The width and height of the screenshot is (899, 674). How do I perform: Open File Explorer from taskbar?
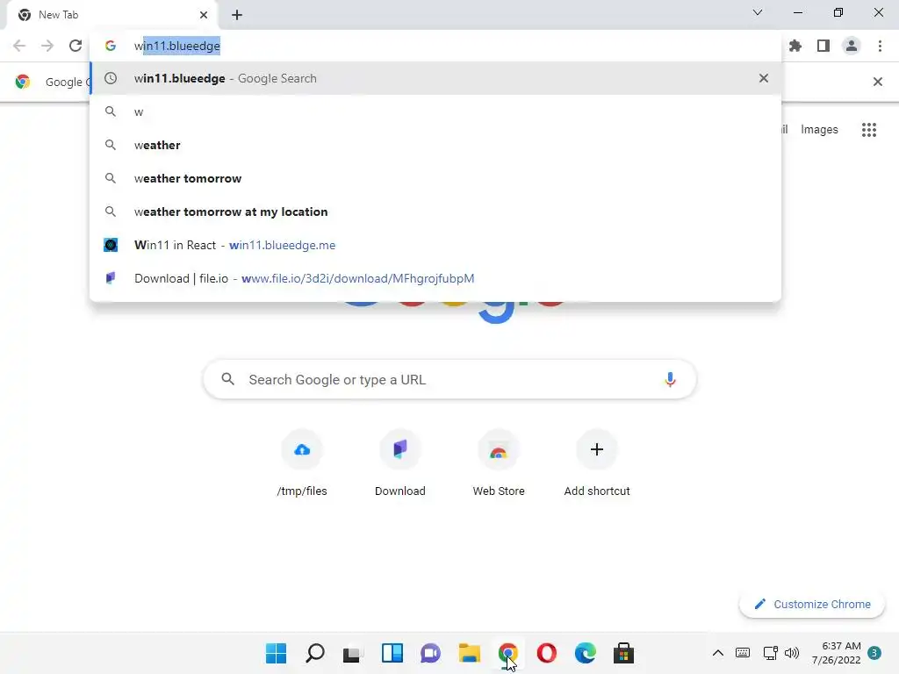(469, 653)
